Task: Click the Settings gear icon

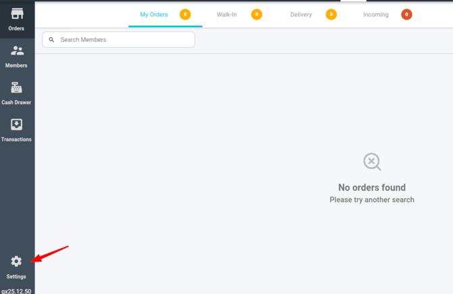Action: pos(16,262)
